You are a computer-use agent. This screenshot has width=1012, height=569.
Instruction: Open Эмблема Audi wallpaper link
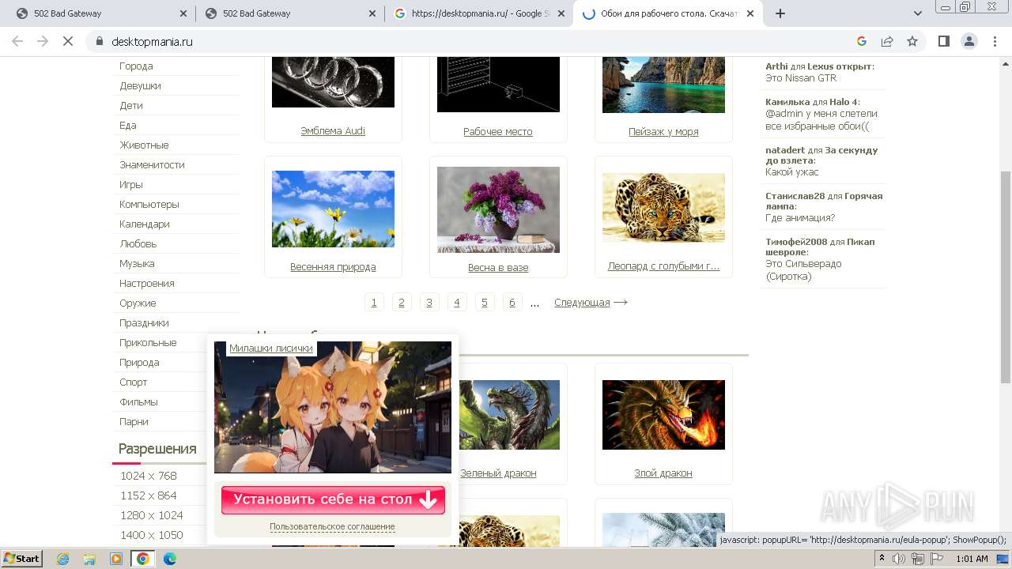click(333, 131)
